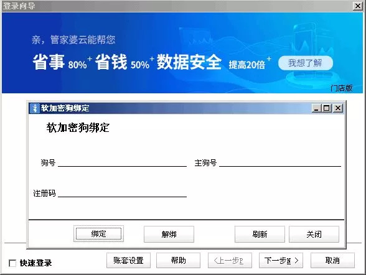Click the 取消 cancel button
Viewport: 366px width, 275px height.
click(x=332, y=260)
